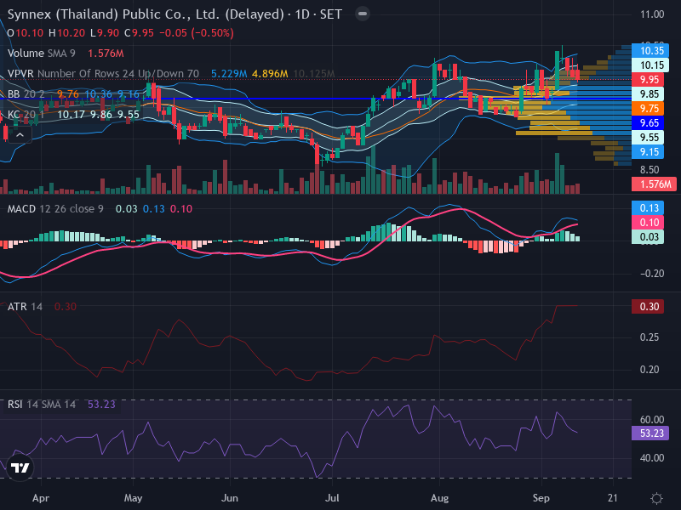This screenshot has width=681, height=510.
Task: Click the TradingView logo icon
Action: point(20,467)
